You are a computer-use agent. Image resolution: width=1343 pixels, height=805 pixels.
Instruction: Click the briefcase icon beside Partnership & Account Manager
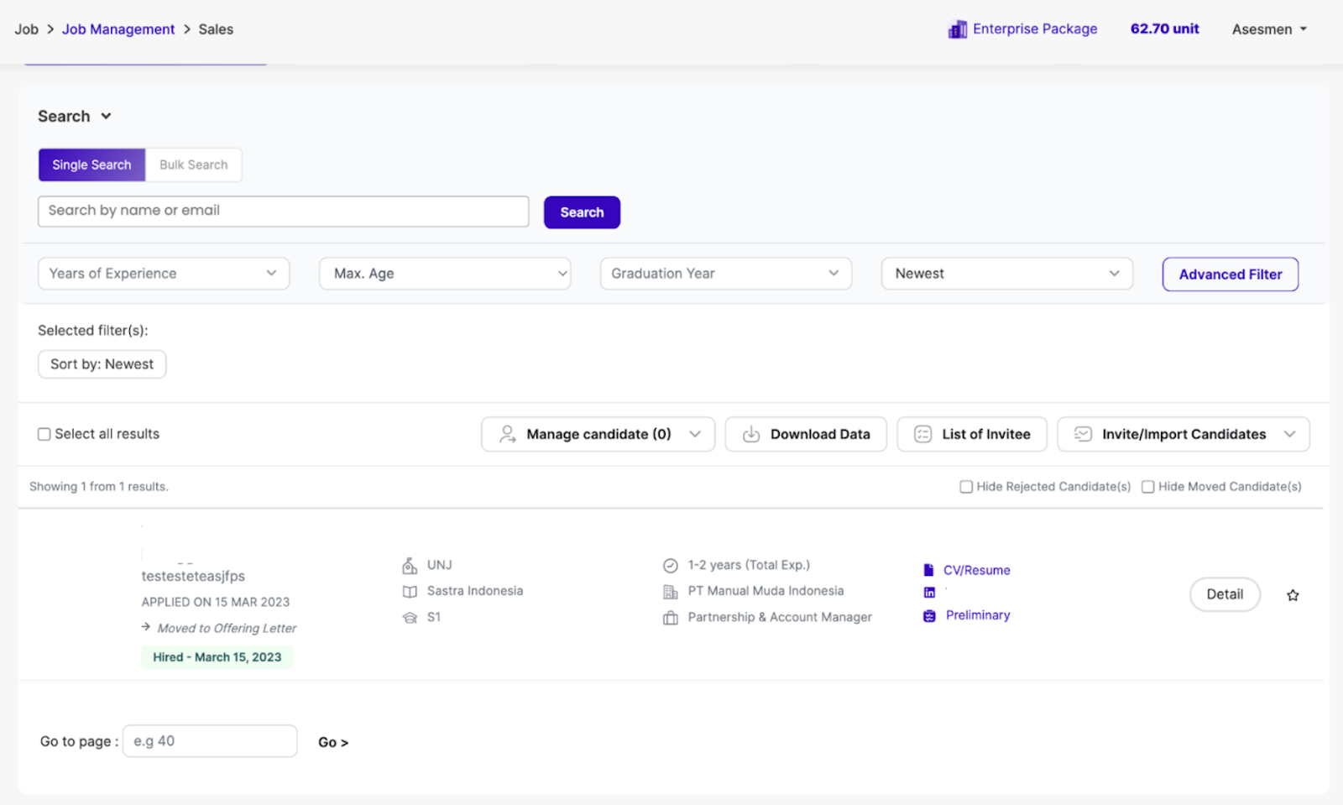pyautogui.click(x=671, y=618)
